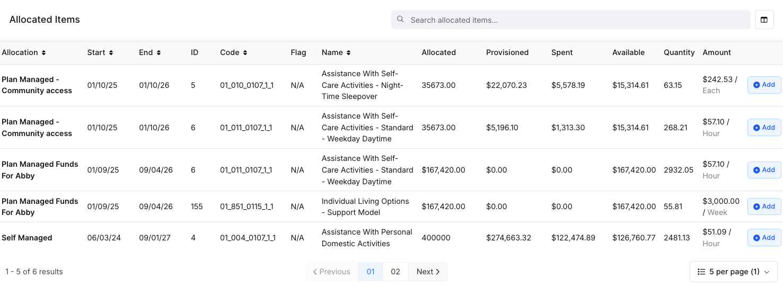Screen dimensions: 783x287
Task: Click the Available column header
Action: (628, 52)
